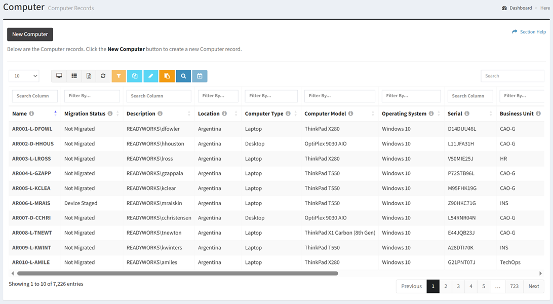553x304 pixels.
Task: Go to page 3 of results
Action: pyautogui.click(x=458, y=286)
